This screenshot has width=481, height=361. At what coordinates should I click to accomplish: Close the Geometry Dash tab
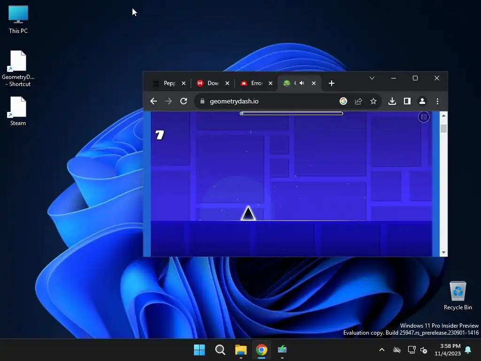click(314, 83)
